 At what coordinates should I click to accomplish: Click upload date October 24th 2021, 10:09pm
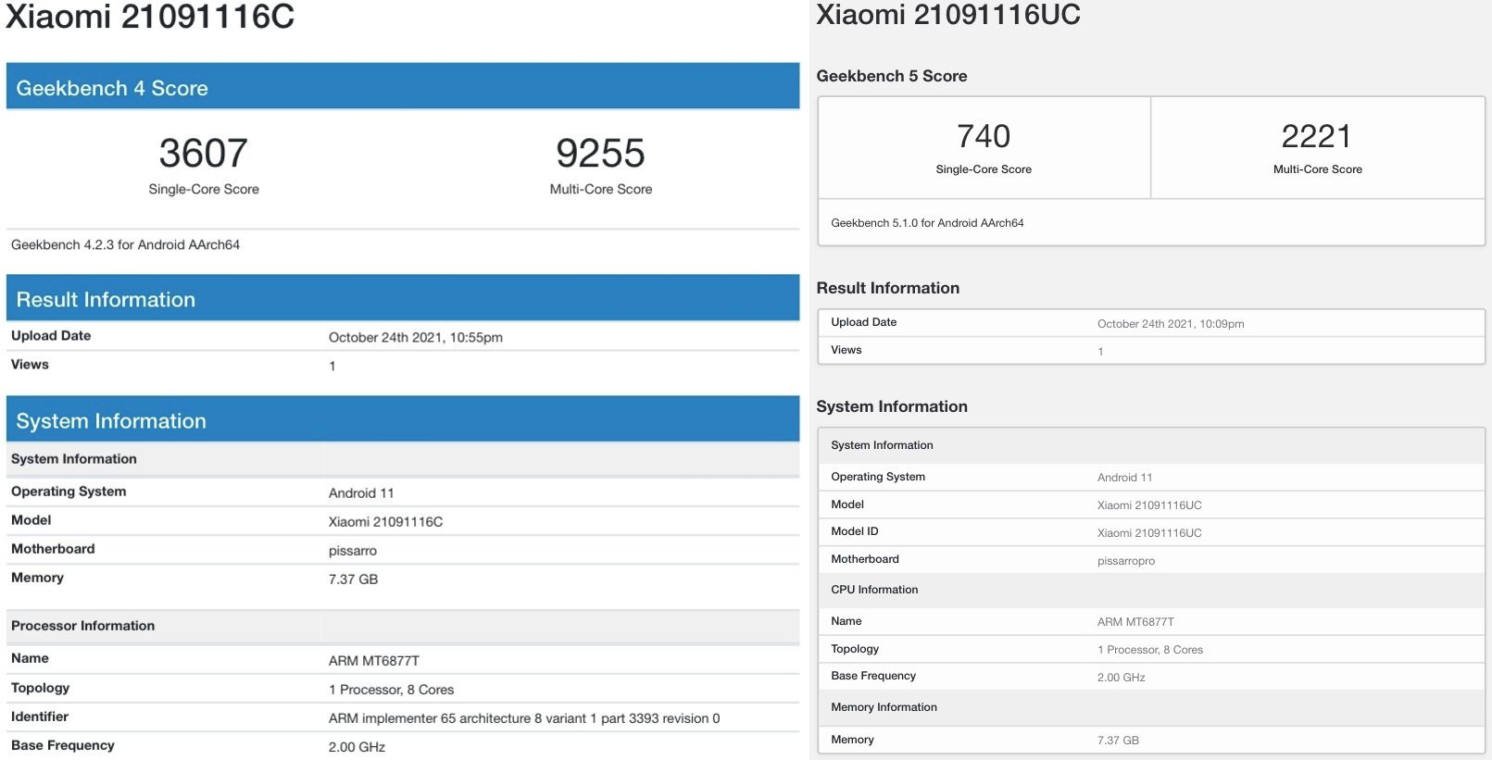(x=1171, y=324)
